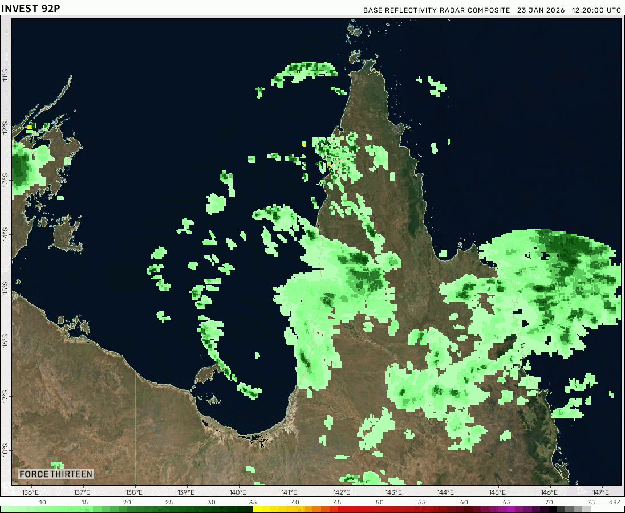Click the 11°S latitude axis label
The height and width of the screenshot is (513, 625).
[5, 75]
